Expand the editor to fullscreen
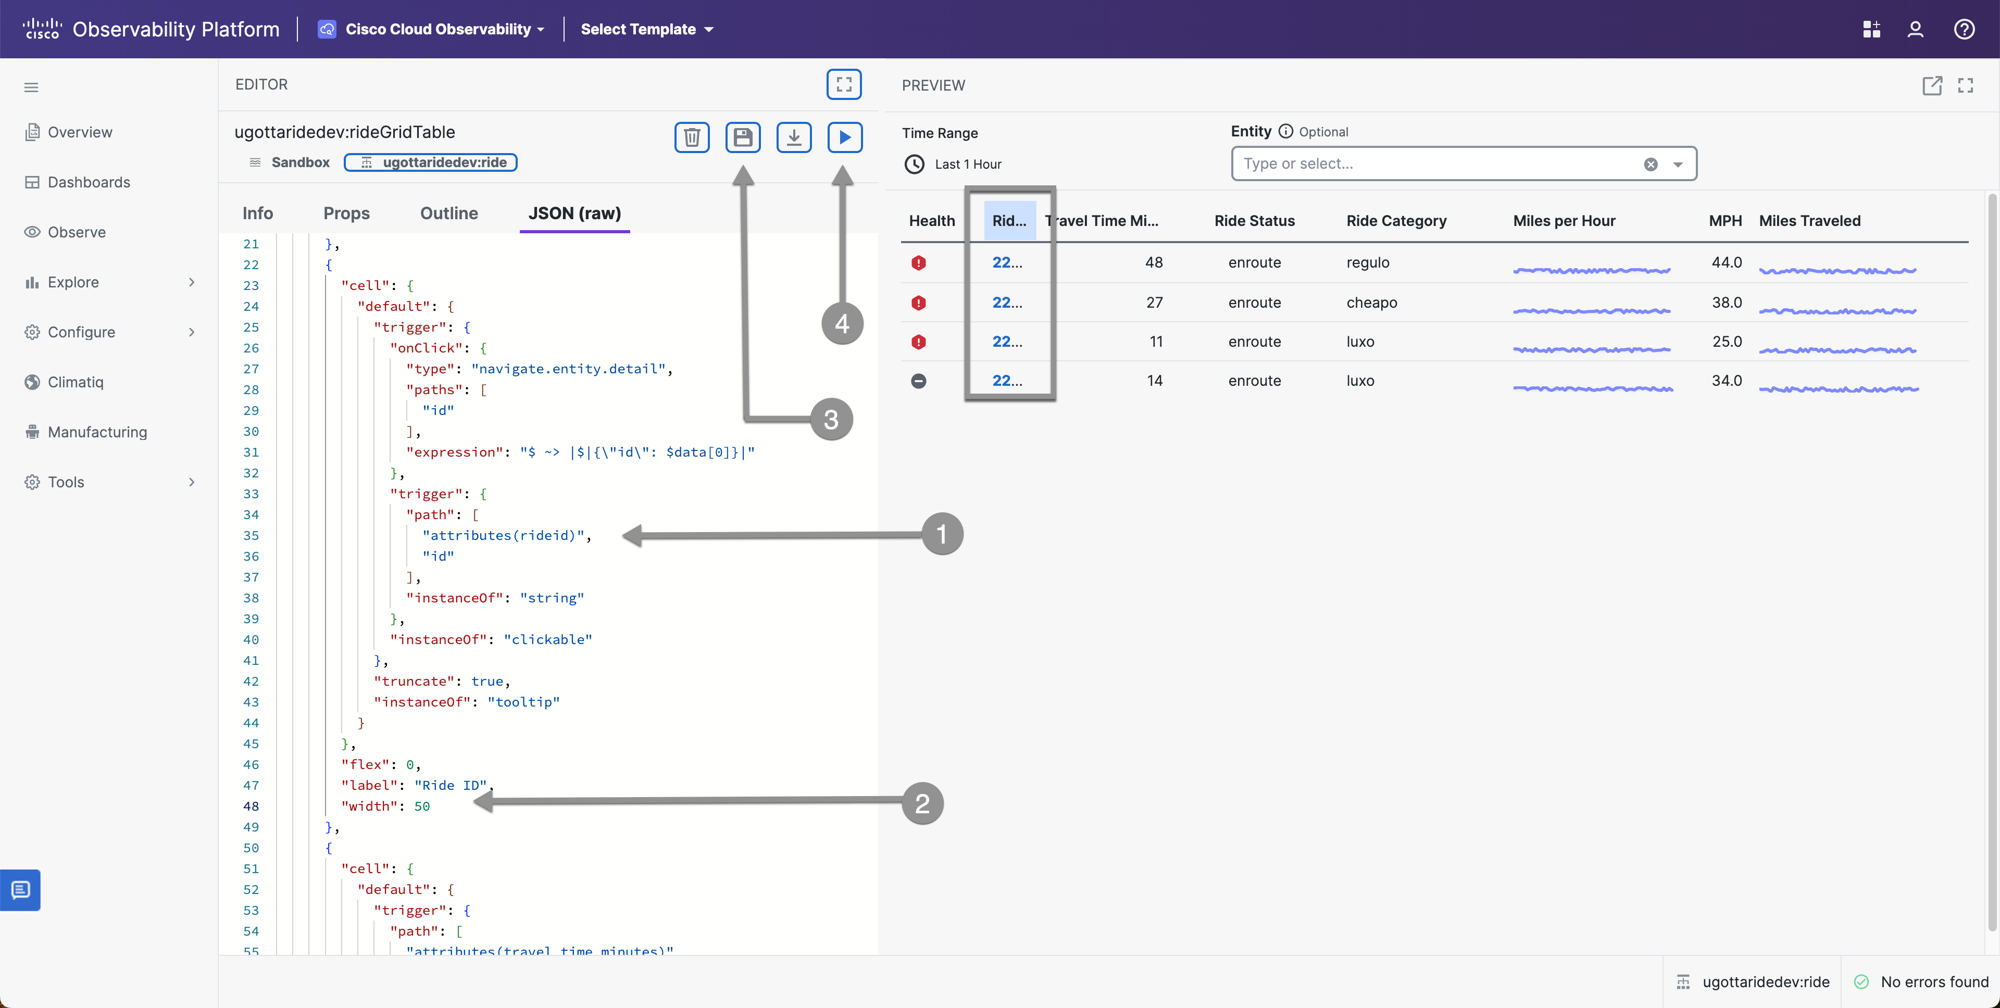2000x1008 pixels. click(843, 84)
